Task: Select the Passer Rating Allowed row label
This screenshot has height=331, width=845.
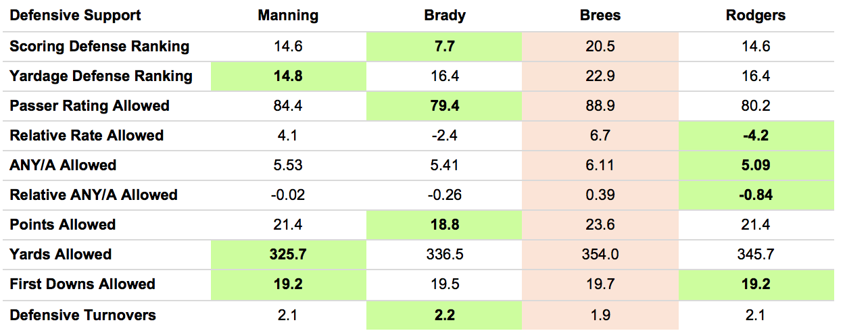Action: click(x=89, y=106)
